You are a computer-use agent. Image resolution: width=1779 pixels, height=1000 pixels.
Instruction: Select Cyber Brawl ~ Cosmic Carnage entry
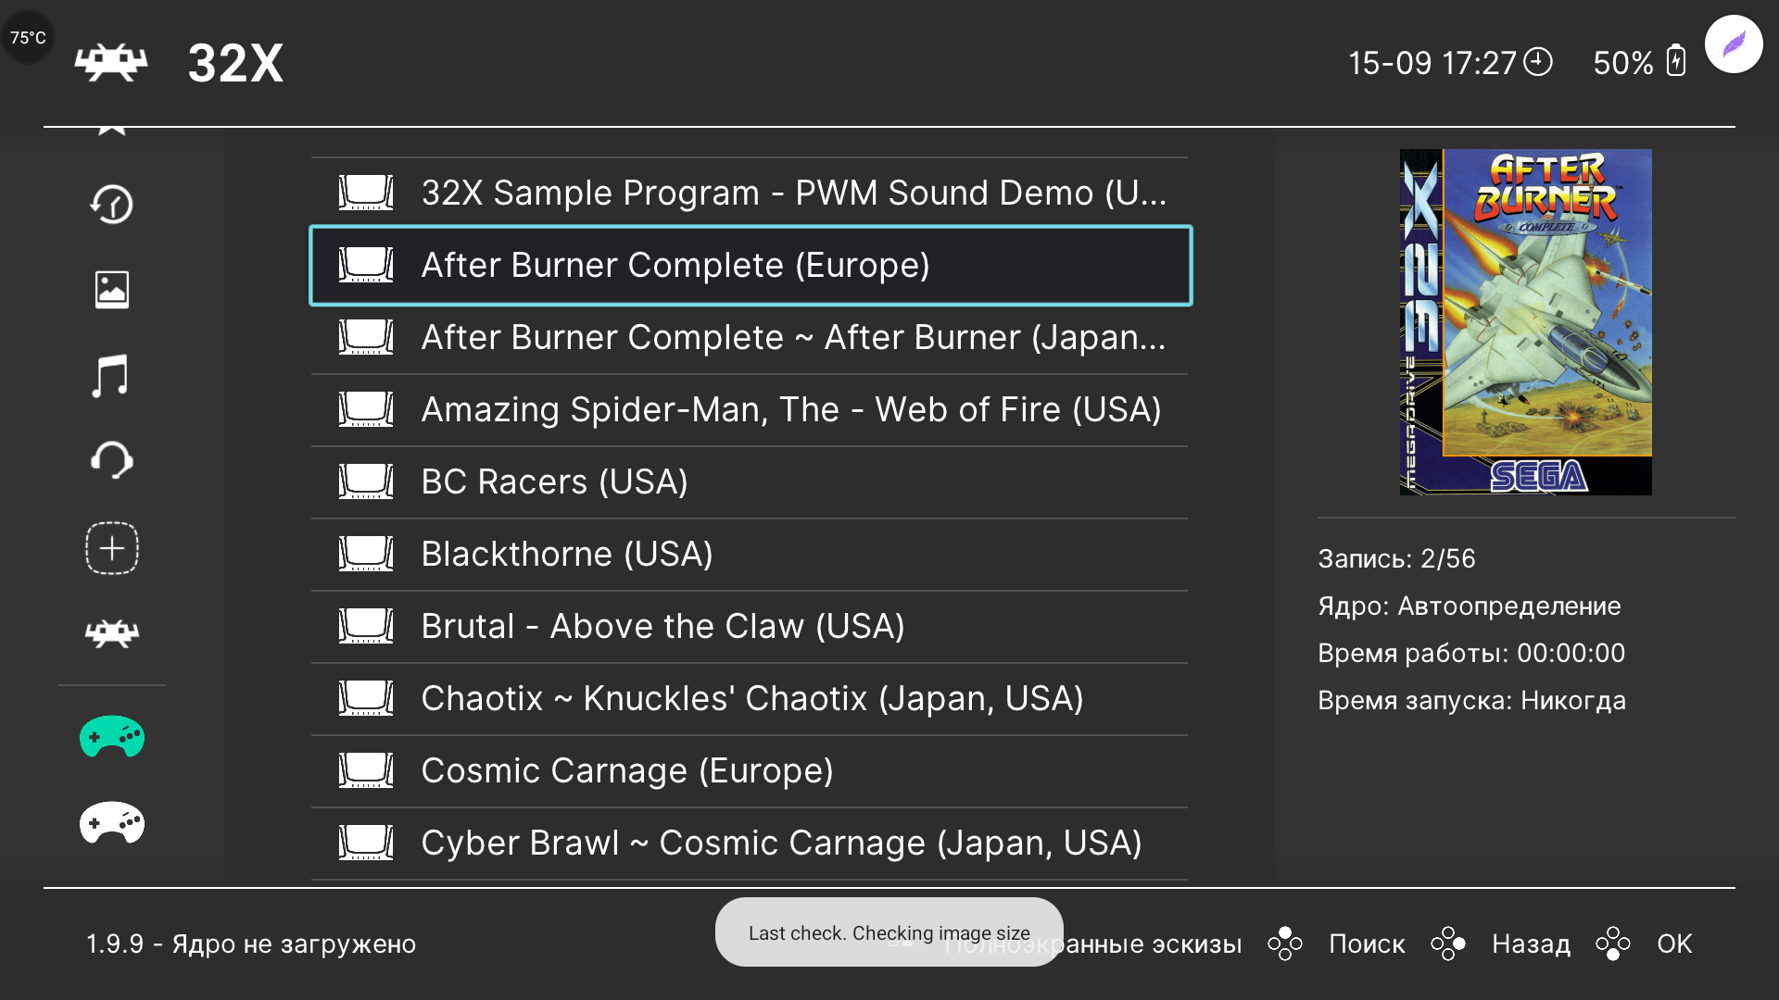(750, 843)
